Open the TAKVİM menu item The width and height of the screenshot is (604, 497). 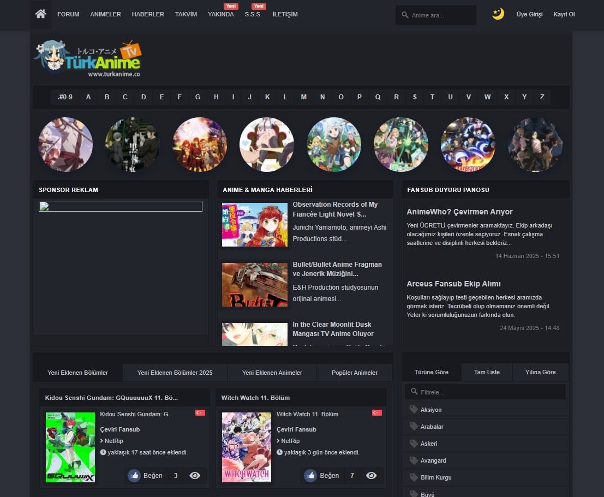click(x=186, y=14)
